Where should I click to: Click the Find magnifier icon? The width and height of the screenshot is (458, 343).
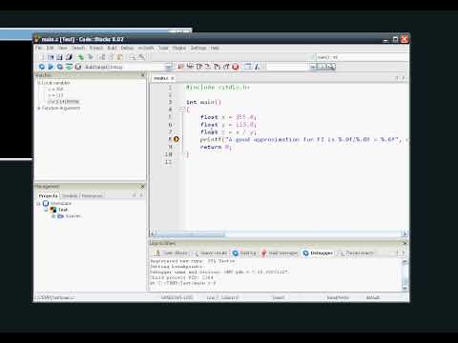133,57
